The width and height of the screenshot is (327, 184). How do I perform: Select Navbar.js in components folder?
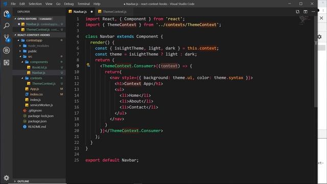coord(39,73)
